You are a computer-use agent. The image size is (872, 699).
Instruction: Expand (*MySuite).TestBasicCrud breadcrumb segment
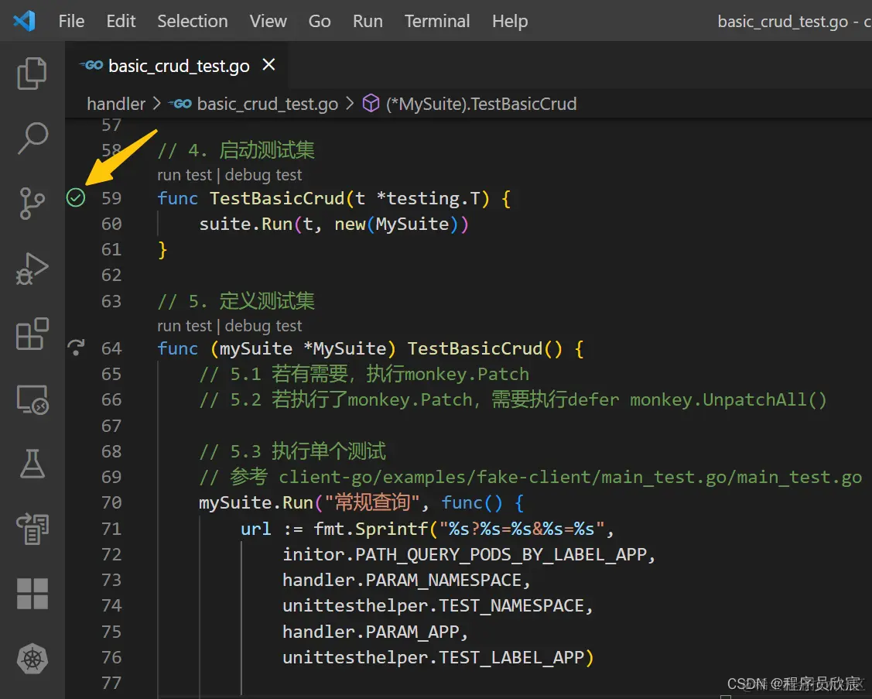tap(481, 104)
